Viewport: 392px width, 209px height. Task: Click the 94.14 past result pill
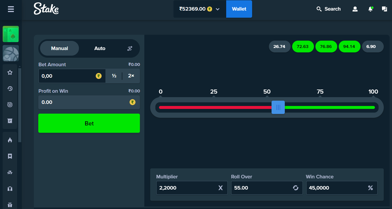[349, 46]
